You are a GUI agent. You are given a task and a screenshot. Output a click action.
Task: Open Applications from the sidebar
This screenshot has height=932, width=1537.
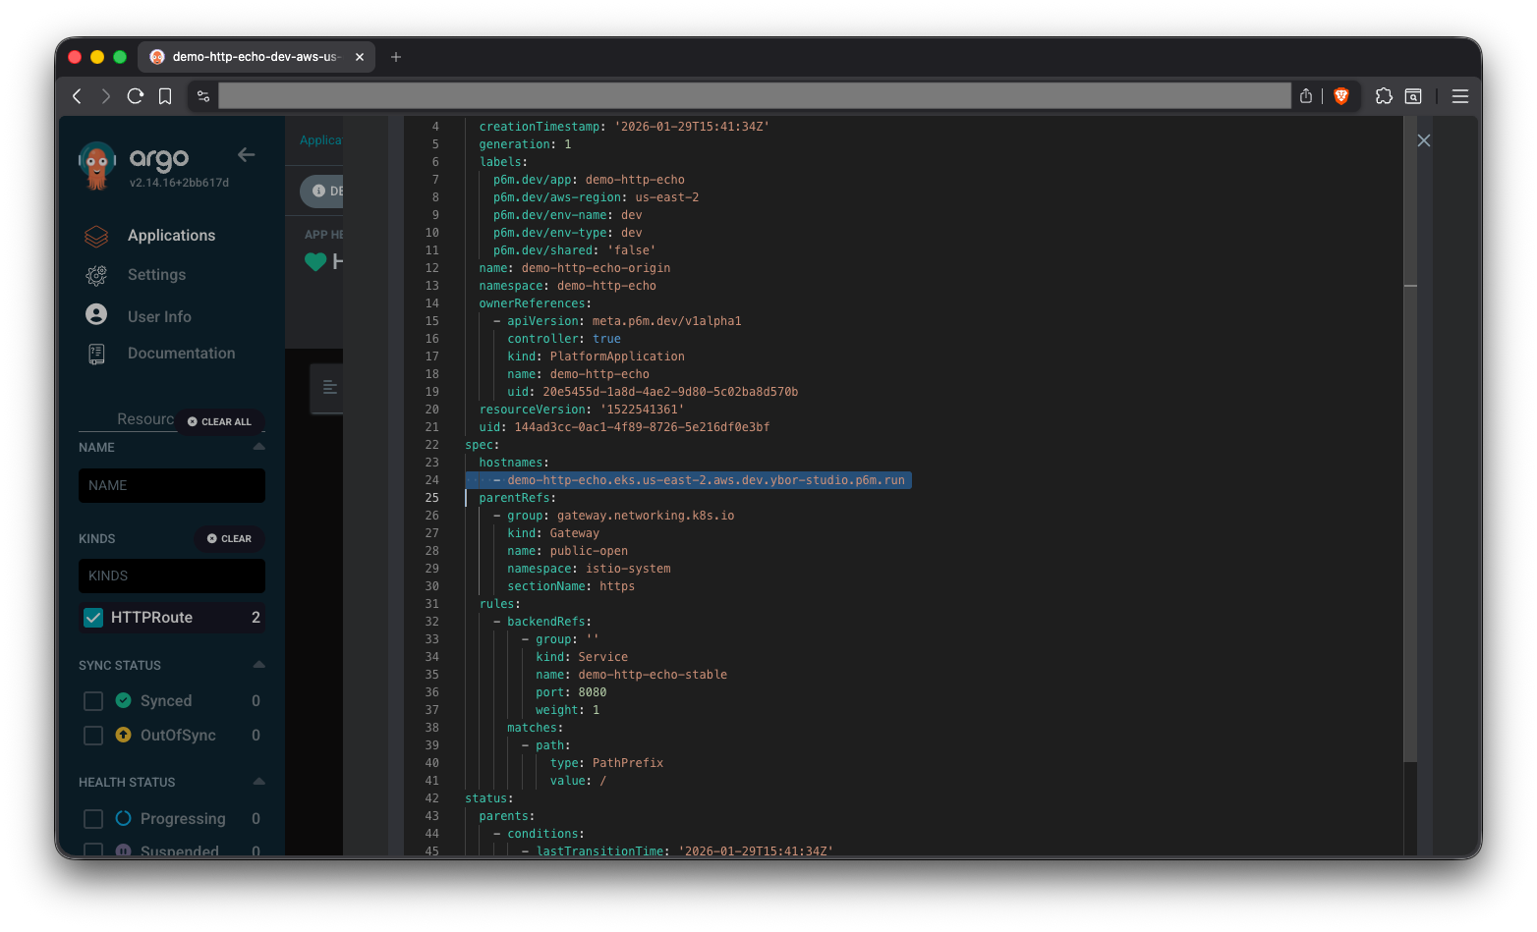coord(171,236)
